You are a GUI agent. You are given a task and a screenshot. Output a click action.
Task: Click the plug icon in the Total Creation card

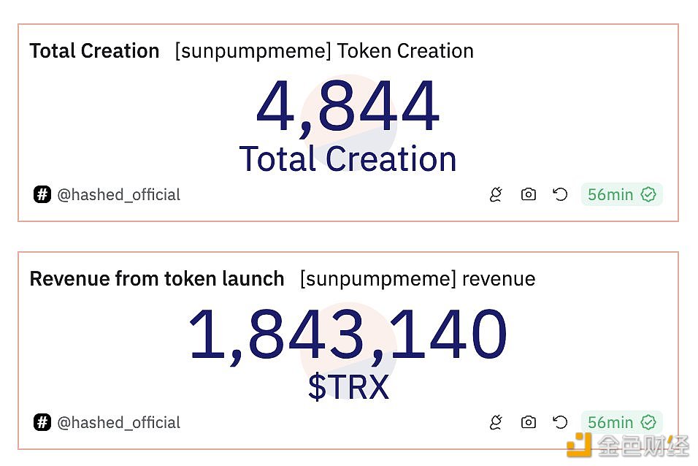pyautogui.click(x=496, y=194)
